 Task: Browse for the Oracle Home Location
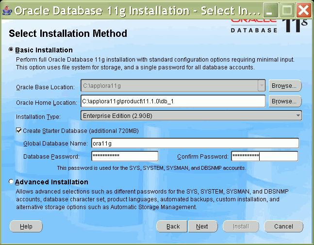pos(284,101)
